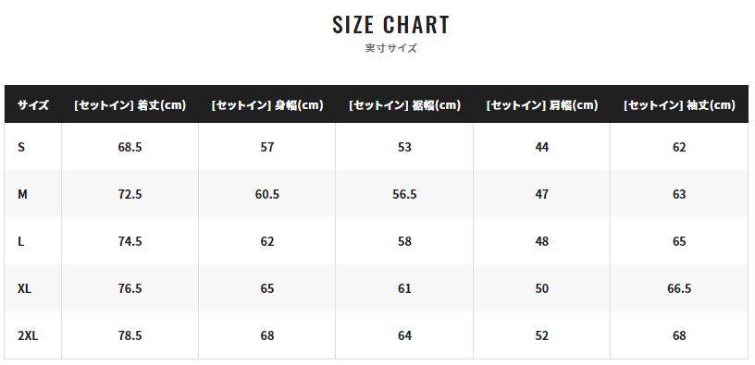This screenshot has width=755, height=365.
Task: Click the 56.5 hem width cell
Action: pyautogui.click(x=404, y=194)
